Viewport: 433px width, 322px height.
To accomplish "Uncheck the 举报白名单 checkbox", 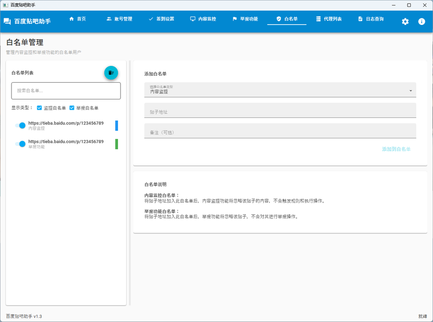I will click(x=72, y=108).
